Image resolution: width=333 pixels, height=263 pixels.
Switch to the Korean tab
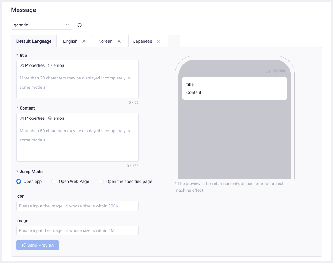click(105, 41)
